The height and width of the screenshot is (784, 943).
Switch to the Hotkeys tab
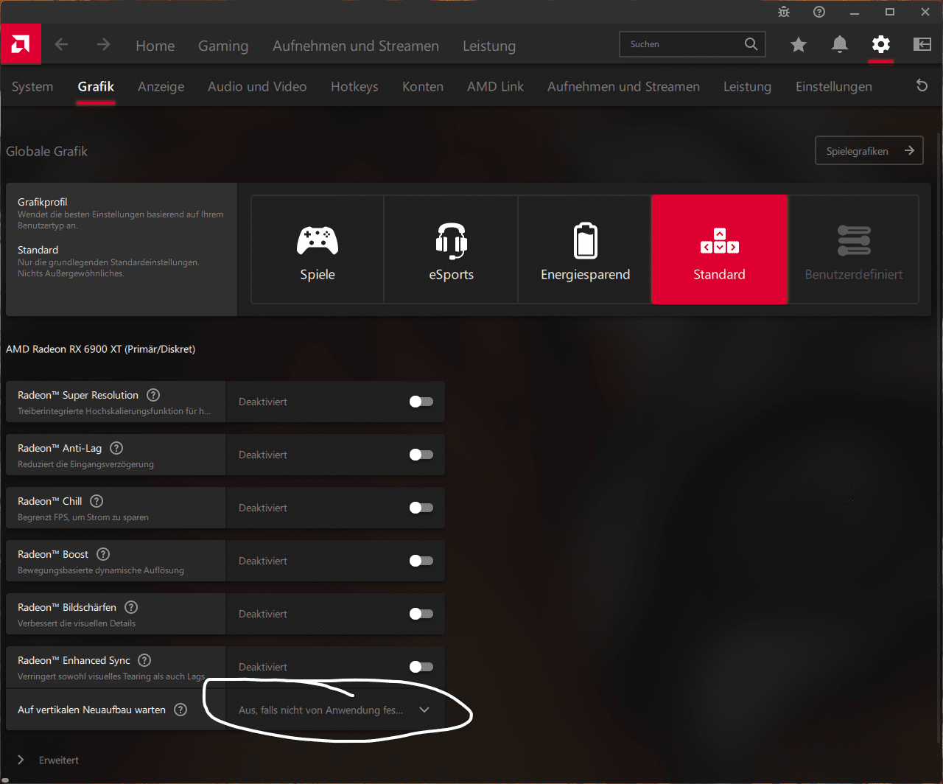pos(354,87)
